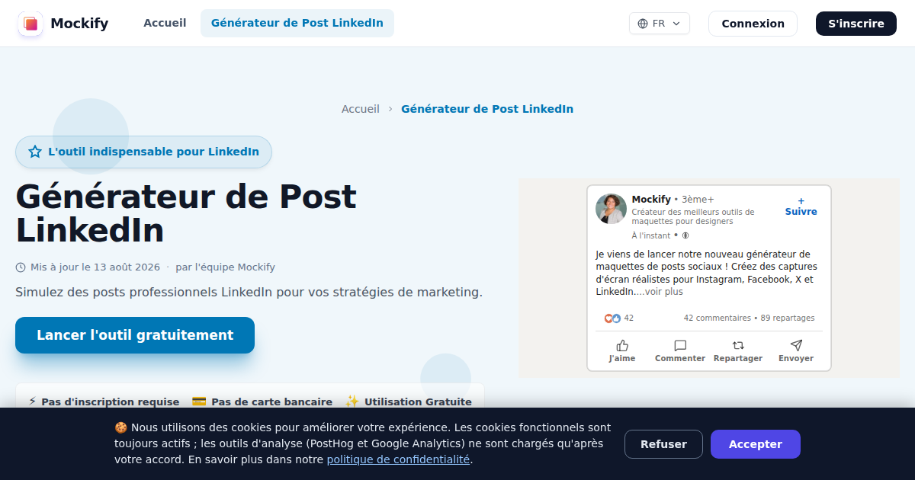The height and width of the screenshot is (480, 915).
Task: Click the Accepter cookies button
Action: [x=756, y=444]
